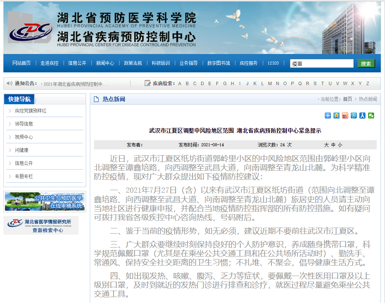Image resolution: width=385 pixels, height=303 pixels.
Task: Open sidebar link 领导信息
Action: coord(24,124)
